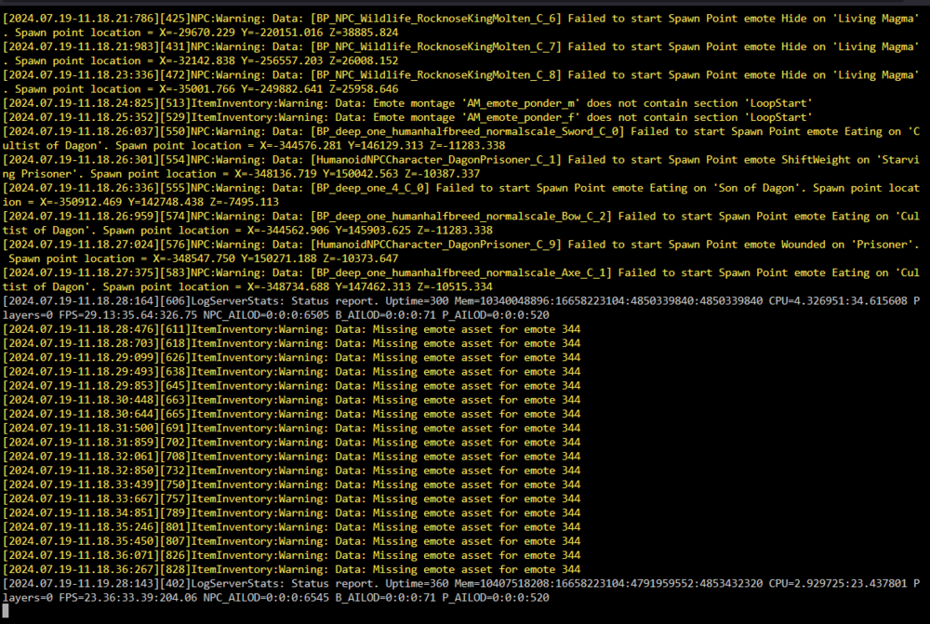Click the Missing emote line numbered [638]

coord(291,372)
